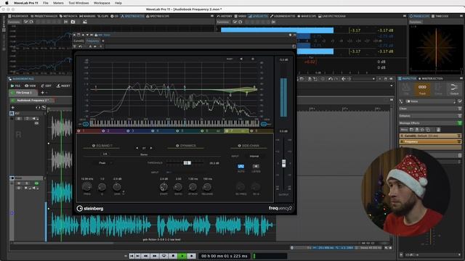Click the File tab in Audio Montage

point(16,86)
